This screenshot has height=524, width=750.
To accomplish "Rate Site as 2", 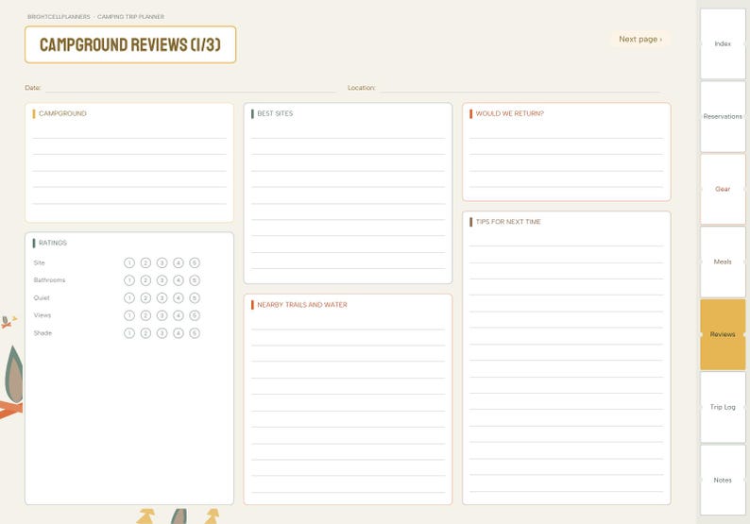I will point(145,263).
